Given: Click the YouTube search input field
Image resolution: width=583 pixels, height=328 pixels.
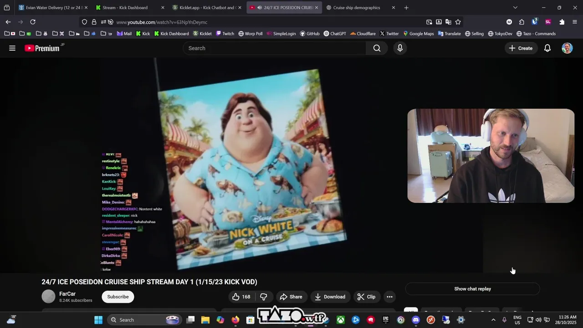Looking at the screenshot, I should (275, 48).
